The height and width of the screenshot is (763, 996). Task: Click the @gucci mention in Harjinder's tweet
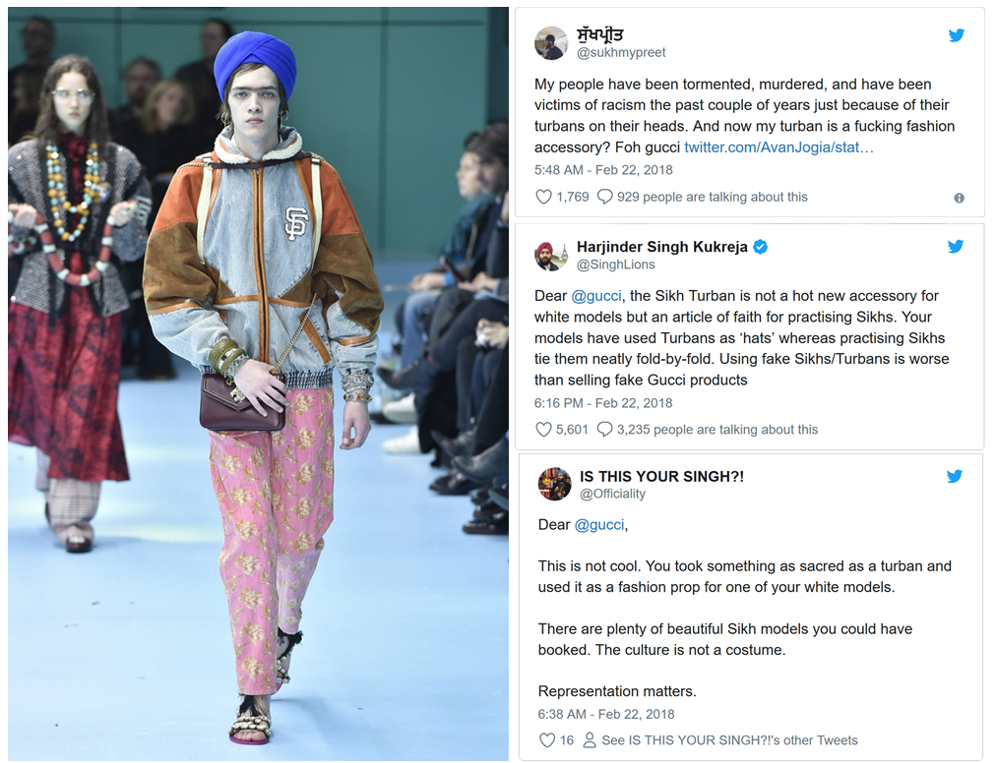595,296
